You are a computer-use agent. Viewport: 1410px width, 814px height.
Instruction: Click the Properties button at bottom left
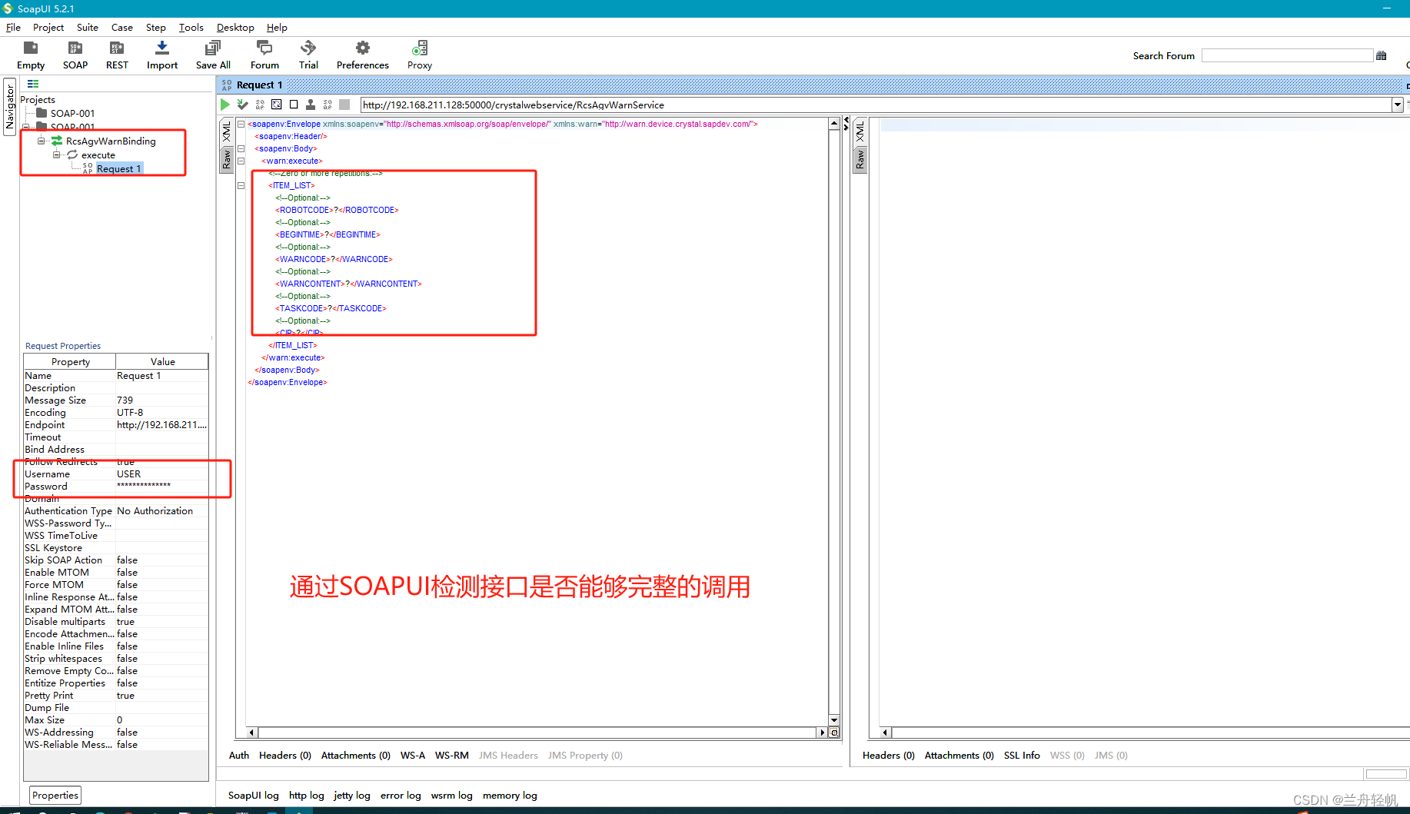[x=55, y=795]
